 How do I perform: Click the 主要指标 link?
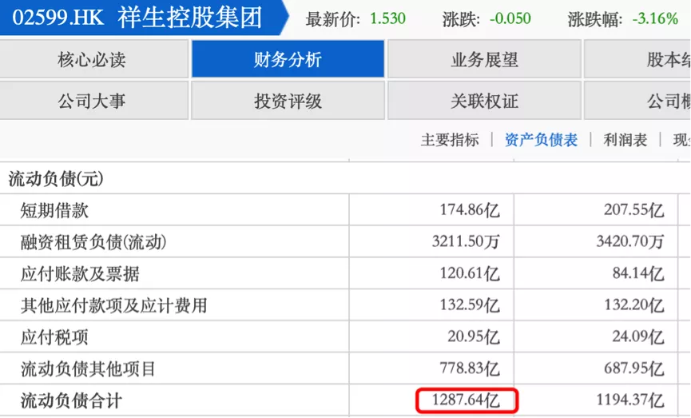(x=450, y=140)
